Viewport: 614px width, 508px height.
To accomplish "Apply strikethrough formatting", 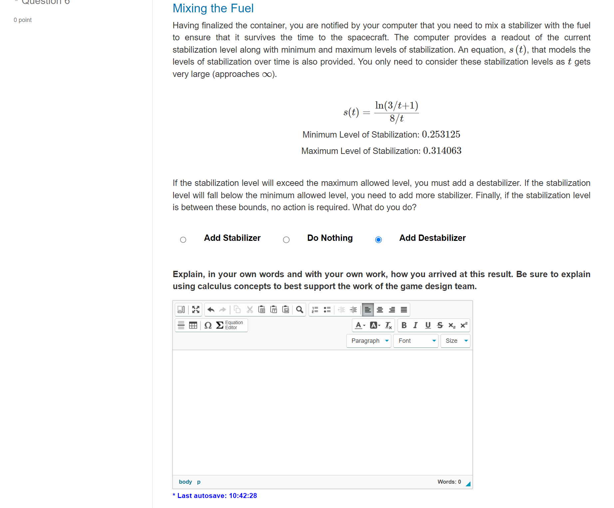I will [440, 325].
